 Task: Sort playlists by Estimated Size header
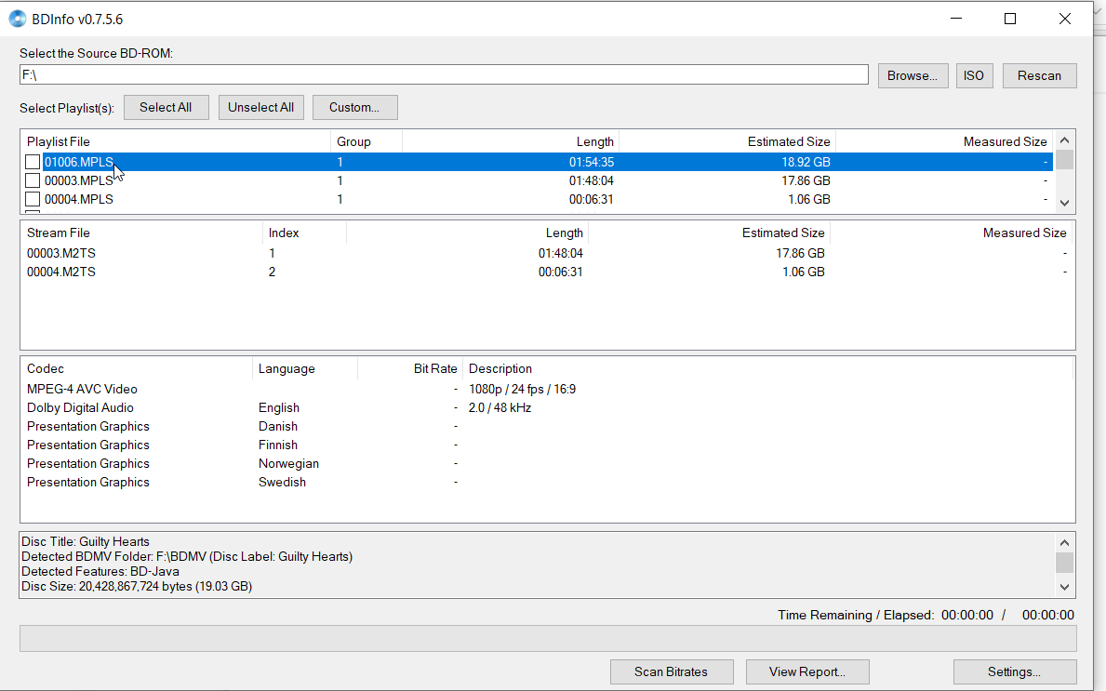coord(727,141)
